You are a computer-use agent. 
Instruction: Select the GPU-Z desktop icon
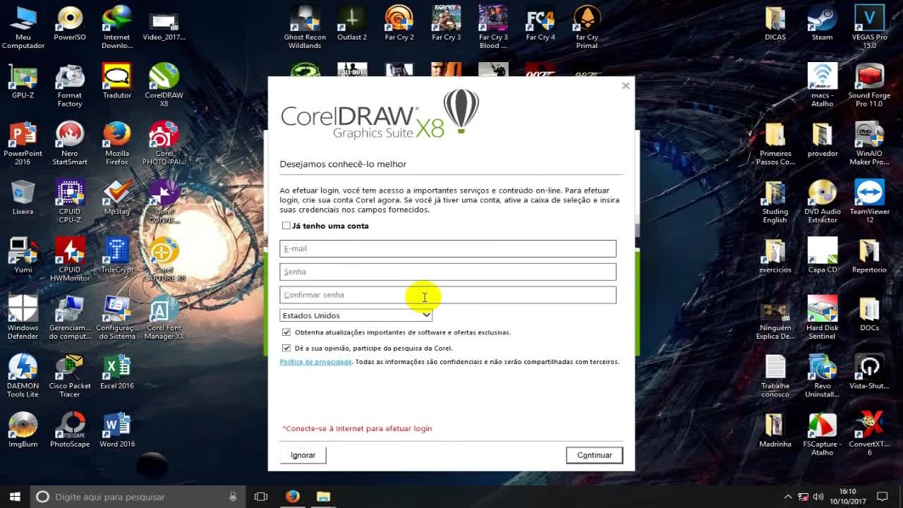click(x=23, y=82)
